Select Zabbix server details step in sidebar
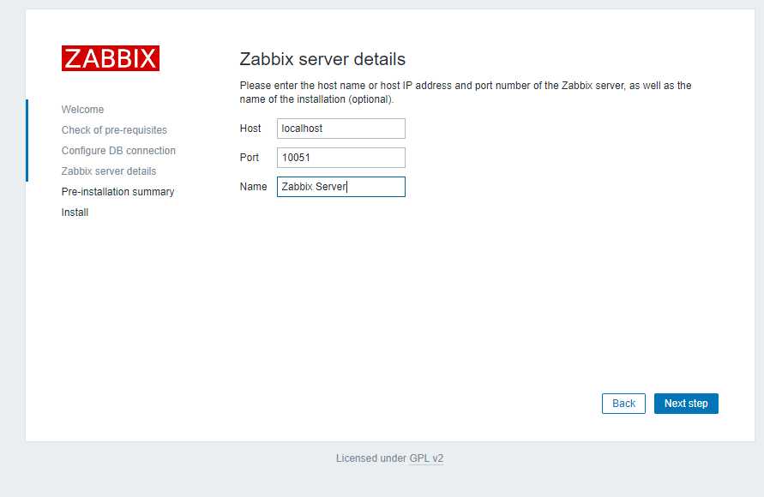This screenshot has height=497, width=764. coord(109,171)
